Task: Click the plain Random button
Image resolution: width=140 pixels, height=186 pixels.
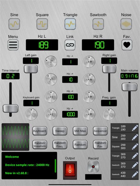Action: 80,145
